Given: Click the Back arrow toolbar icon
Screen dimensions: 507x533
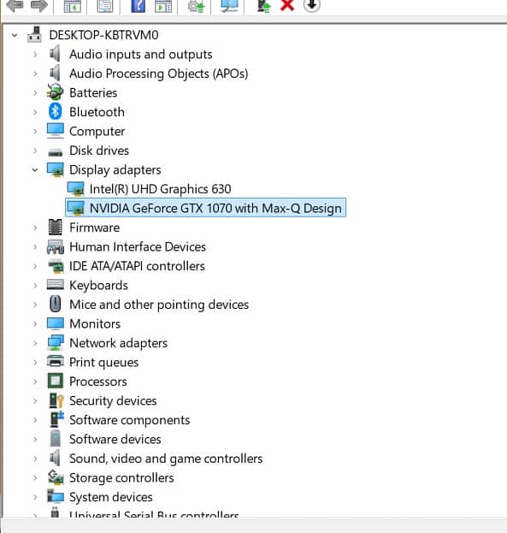Looking at the screenshot, I should pos(15,5).
